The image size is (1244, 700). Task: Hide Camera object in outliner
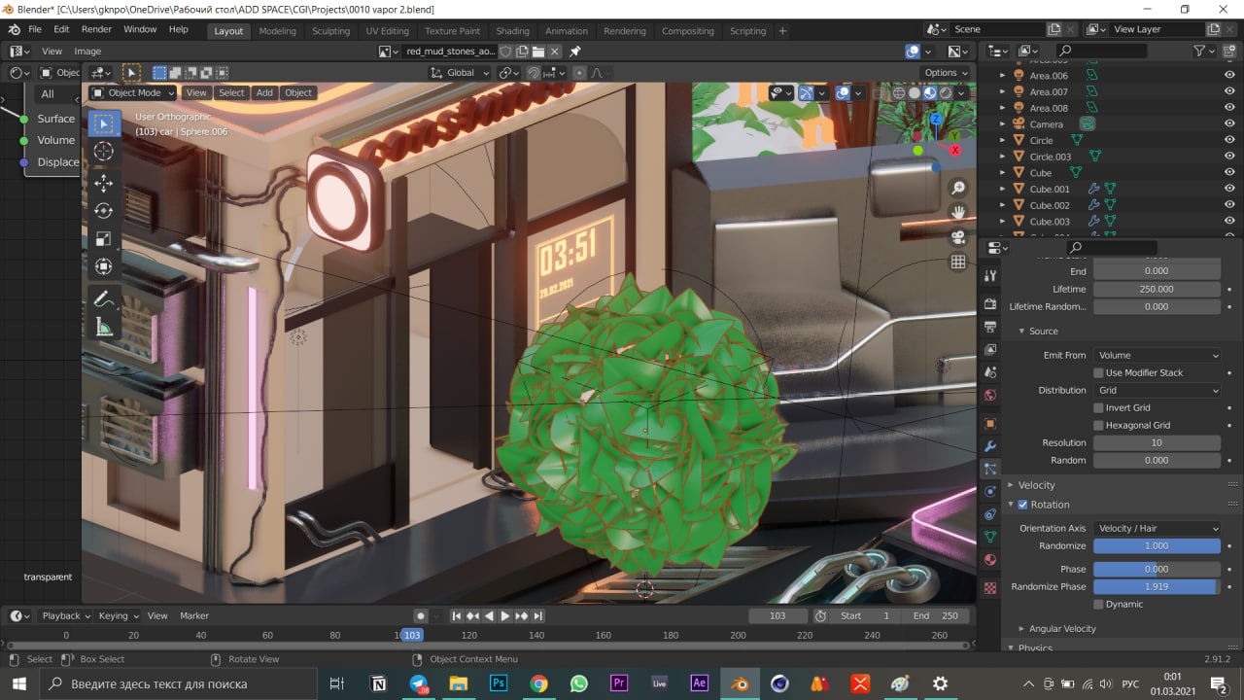click(1229, 124)
